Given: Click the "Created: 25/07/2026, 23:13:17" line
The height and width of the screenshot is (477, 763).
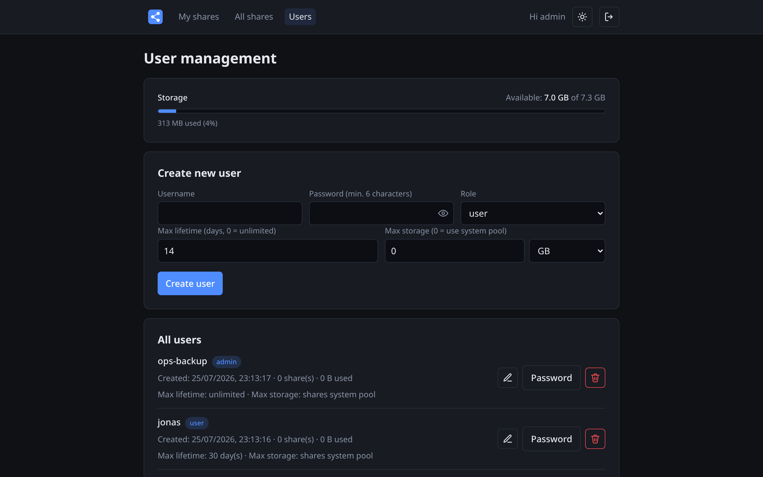Looking at the screenshot, I should 255,378.
